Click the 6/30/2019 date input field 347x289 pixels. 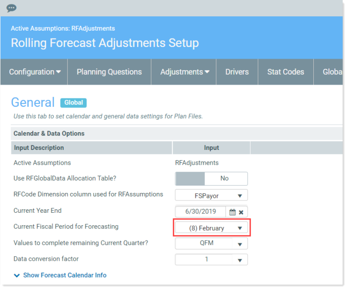pyautogui.click(x=200, y=211)
